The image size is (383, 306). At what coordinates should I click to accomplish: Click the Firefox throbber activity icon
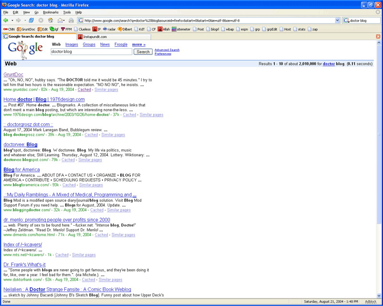[x=378, y=12]
